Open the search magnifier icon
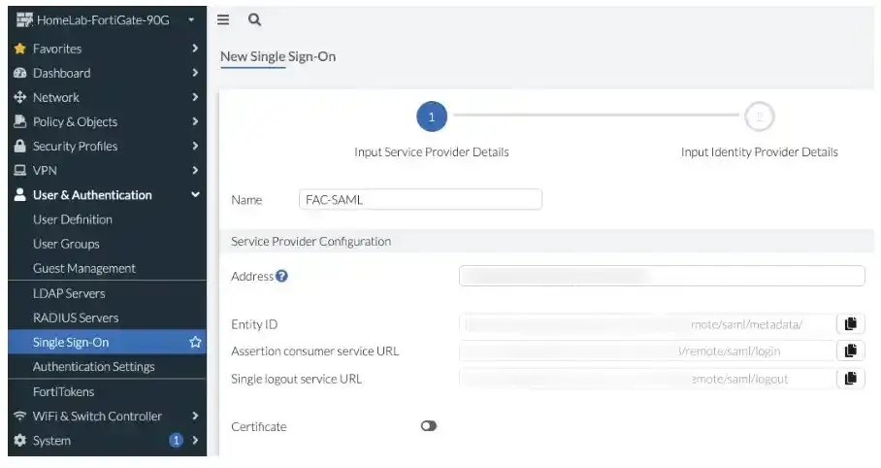Viewport: 881px width, 468px height. tap(254, 19)
